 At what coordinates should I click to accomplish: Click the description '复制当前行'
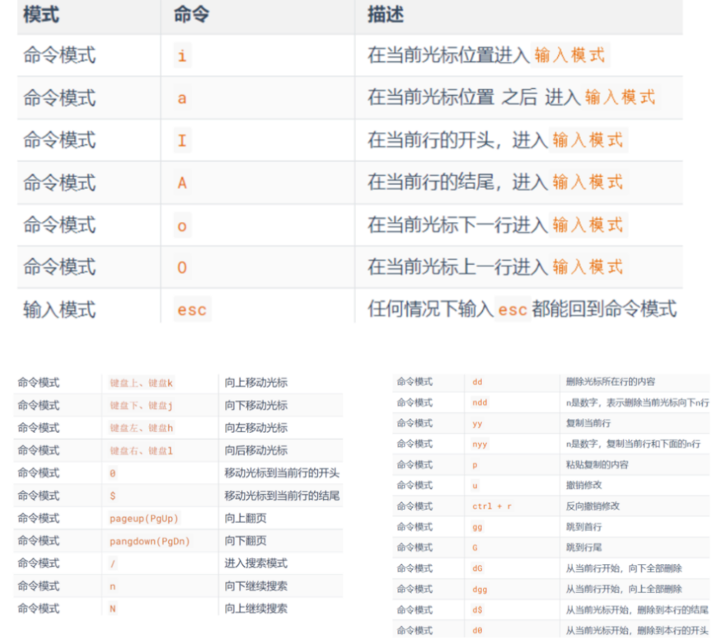pyautogui.click(x=588, y=423)
